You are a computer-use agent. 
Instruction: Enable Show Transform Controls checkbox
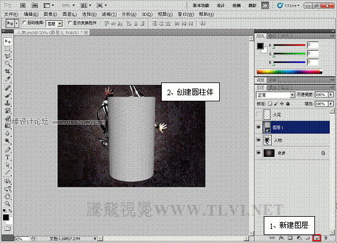tap(70, 23)
